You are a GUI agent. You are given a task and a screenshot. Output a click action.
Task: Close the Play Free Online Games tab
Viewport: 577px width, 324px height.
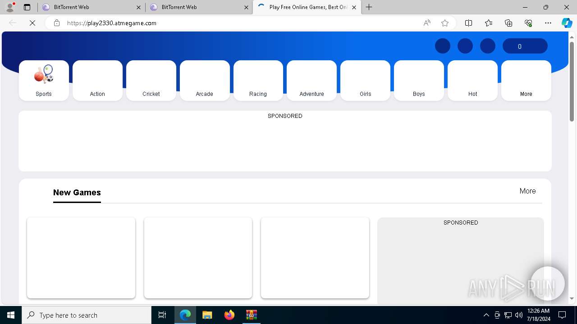354,7
